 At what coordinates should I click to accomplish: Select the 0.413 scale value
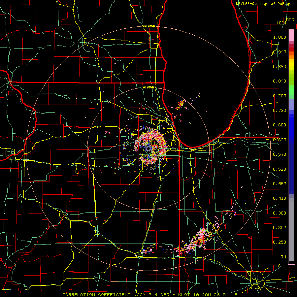280,198
